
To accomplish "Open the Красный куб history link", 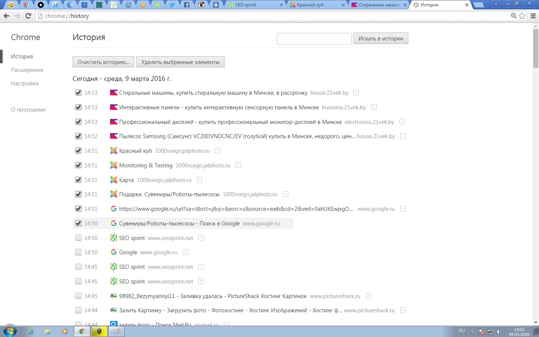I will coord(135,151).
